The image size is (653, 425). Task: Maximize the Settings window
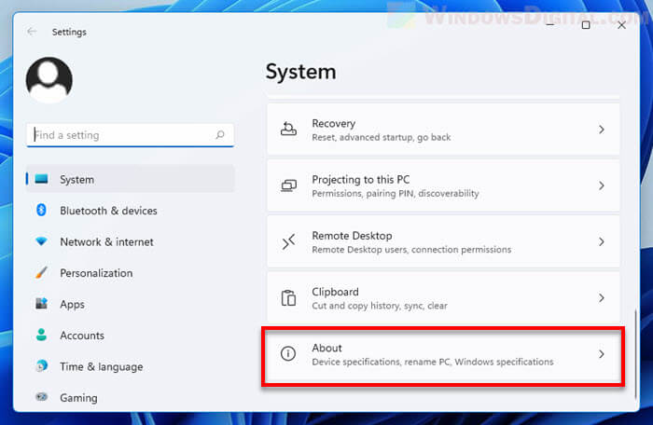tap(586, 25)
